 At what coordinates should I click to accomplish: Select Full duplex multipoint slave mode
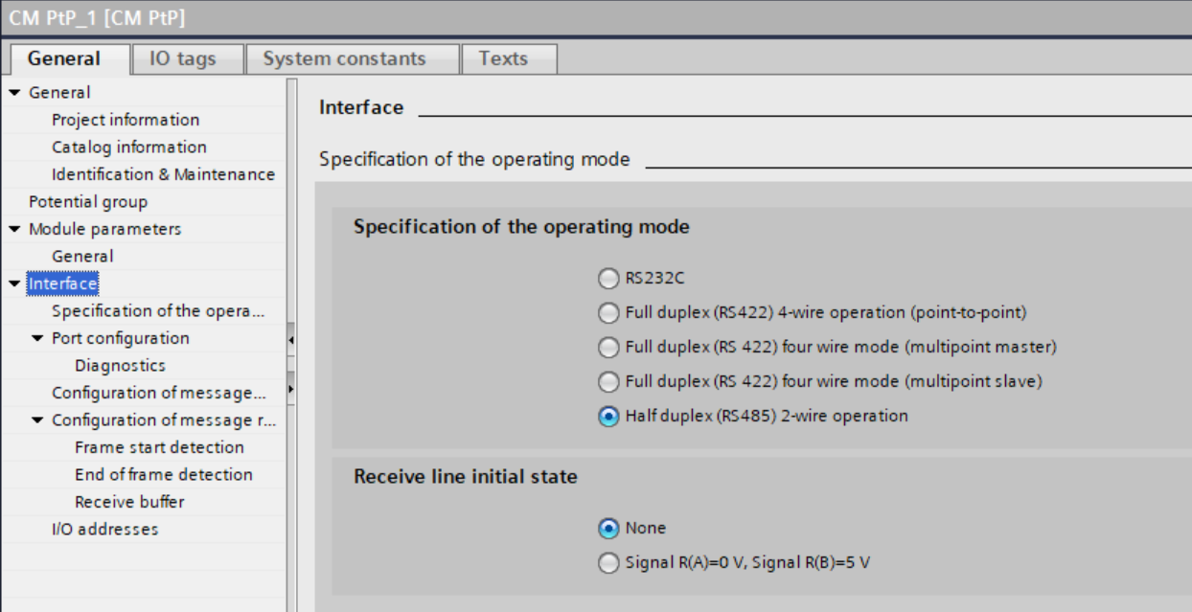click(x=608, y=382)
